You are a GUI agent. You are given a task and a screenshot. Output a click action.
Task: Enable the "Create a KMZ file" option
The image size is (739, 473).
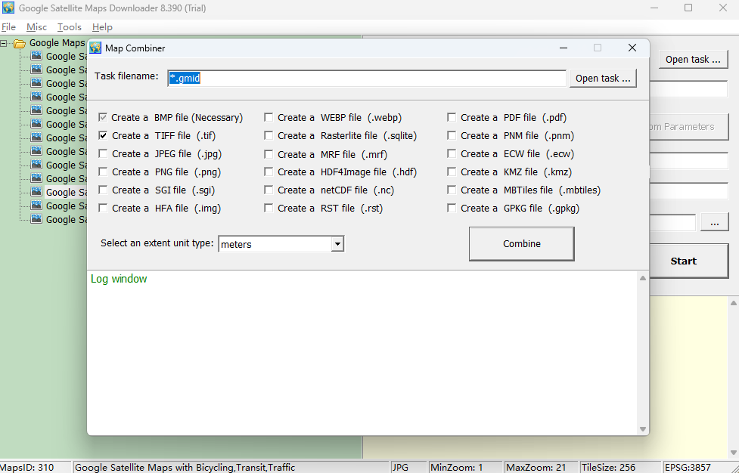point(452,172)
